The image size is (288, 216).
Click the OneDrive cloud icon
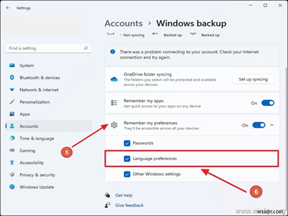114,79
